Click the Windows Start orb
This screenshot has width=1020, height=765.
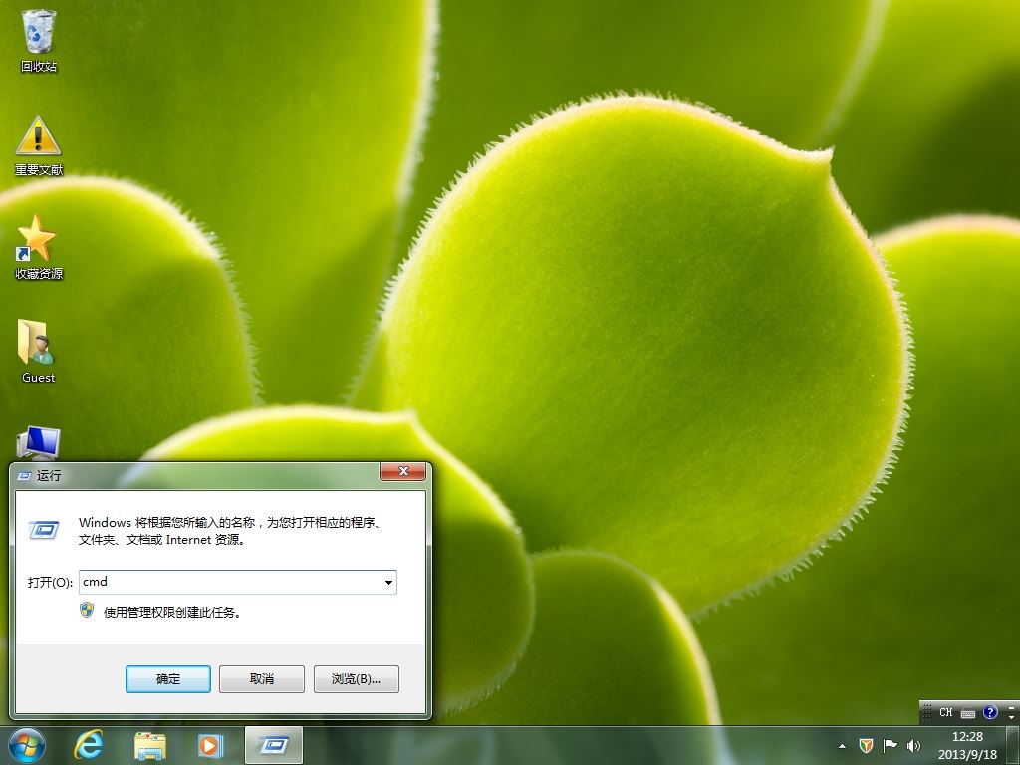[27, 745]
